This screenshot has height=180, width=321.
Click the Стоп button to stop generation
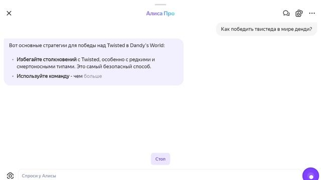(x=160, y=159)
